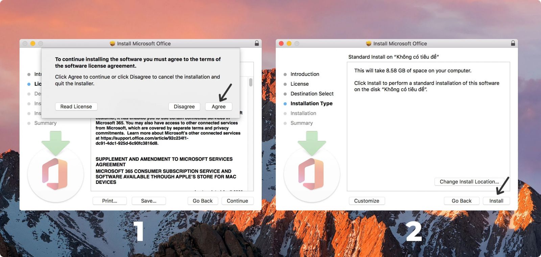The height and width of the screenshot is (257, 541).
Task: Open Change Install Location...
Action: coord(469,181)
